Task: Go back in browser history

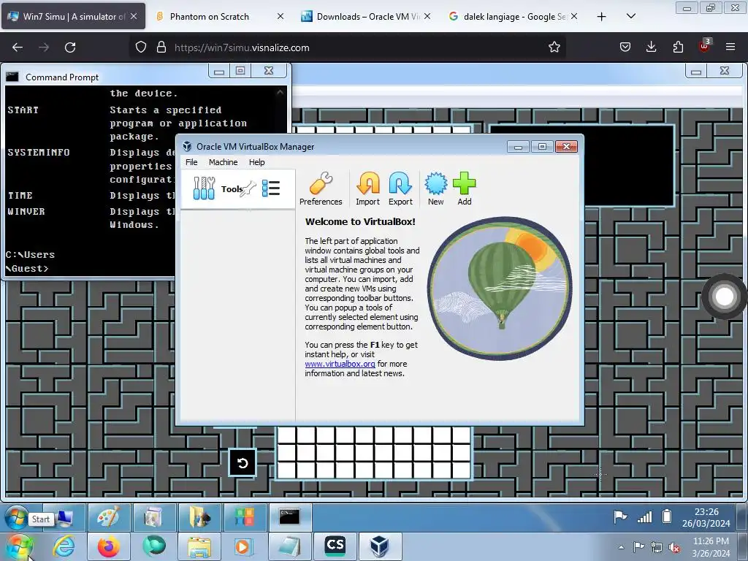Action: [18, 47]
